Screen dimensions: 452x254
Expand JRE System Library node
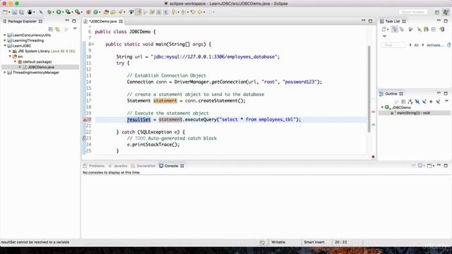pyautogui.click(x=10, y=51)
